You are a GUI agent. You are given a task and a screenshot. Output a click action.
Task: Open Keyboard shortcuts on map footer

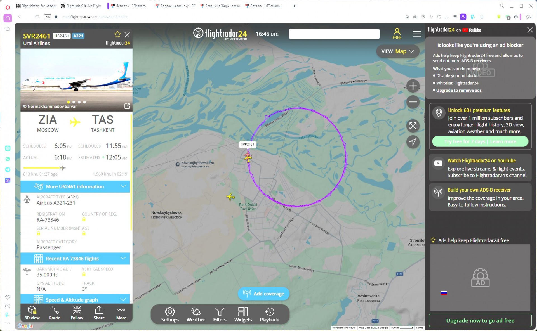(344, 328)
